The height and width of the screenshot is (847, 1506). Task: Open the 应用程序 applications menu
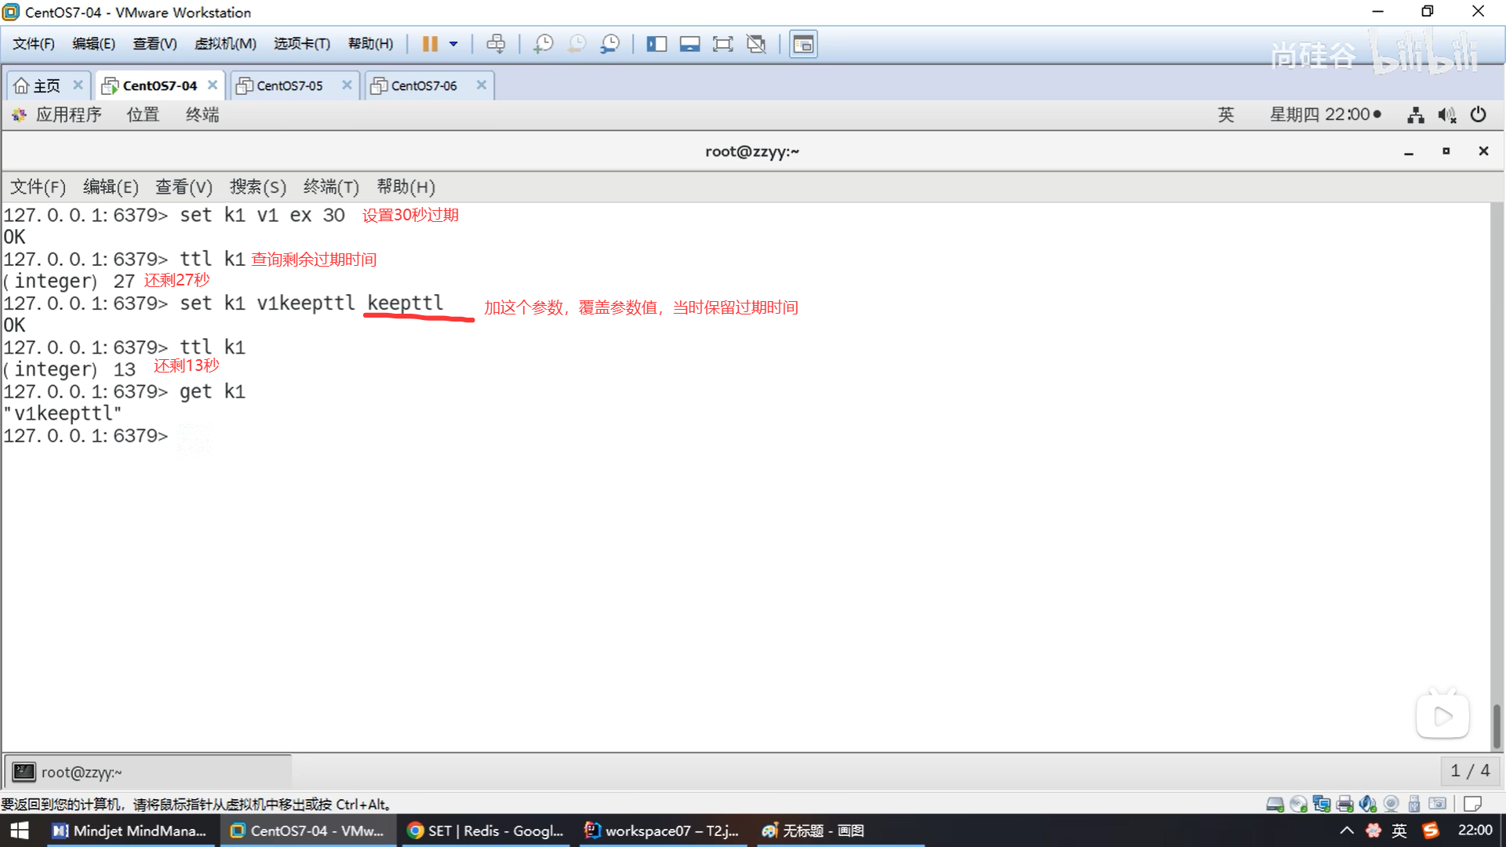pos(68,115)
